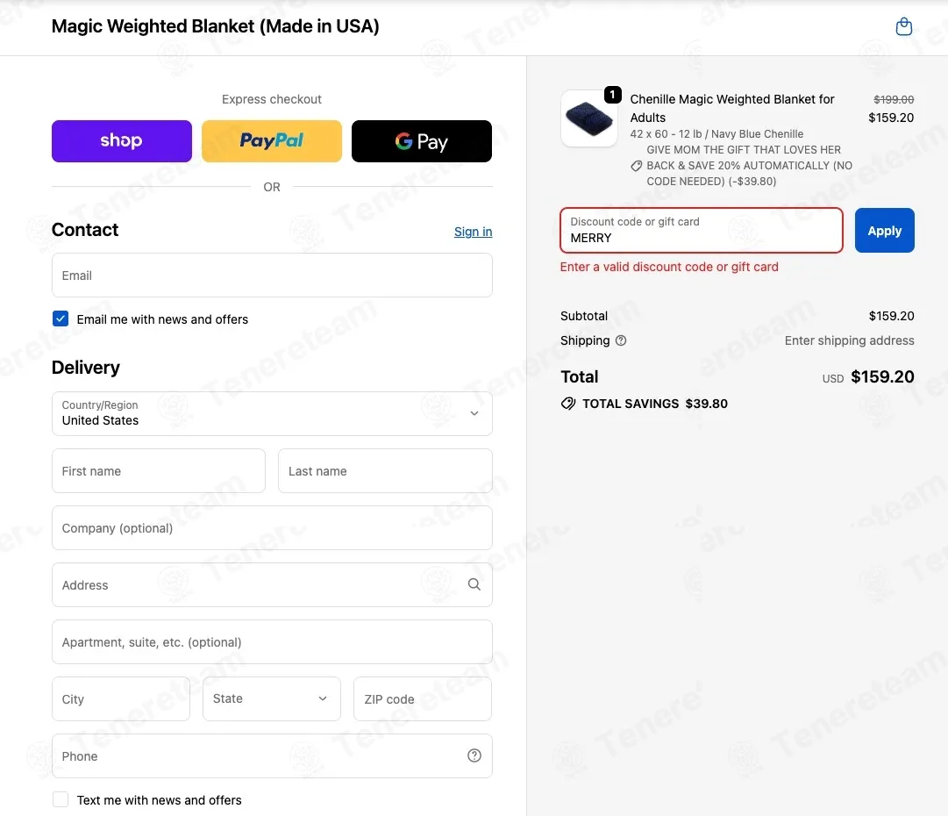The image size is (948, 816).
Task: Open the Country/Region dropdown
Action: (x=272, y=414)
